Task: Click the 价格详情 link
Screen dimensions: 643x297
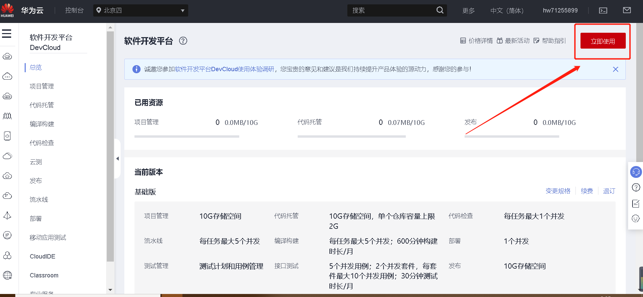Action: click(x=480, y=41)
